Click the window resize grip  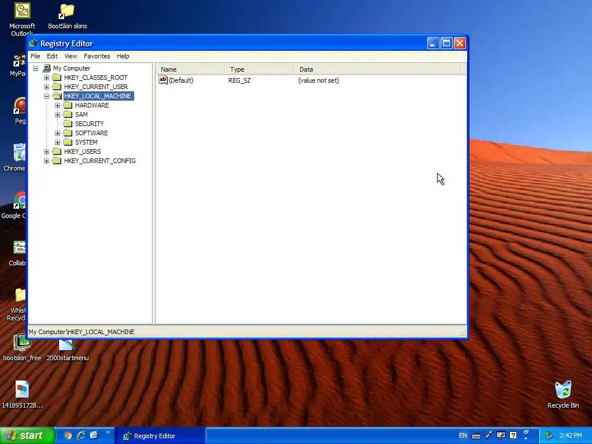tap(463, 332)
